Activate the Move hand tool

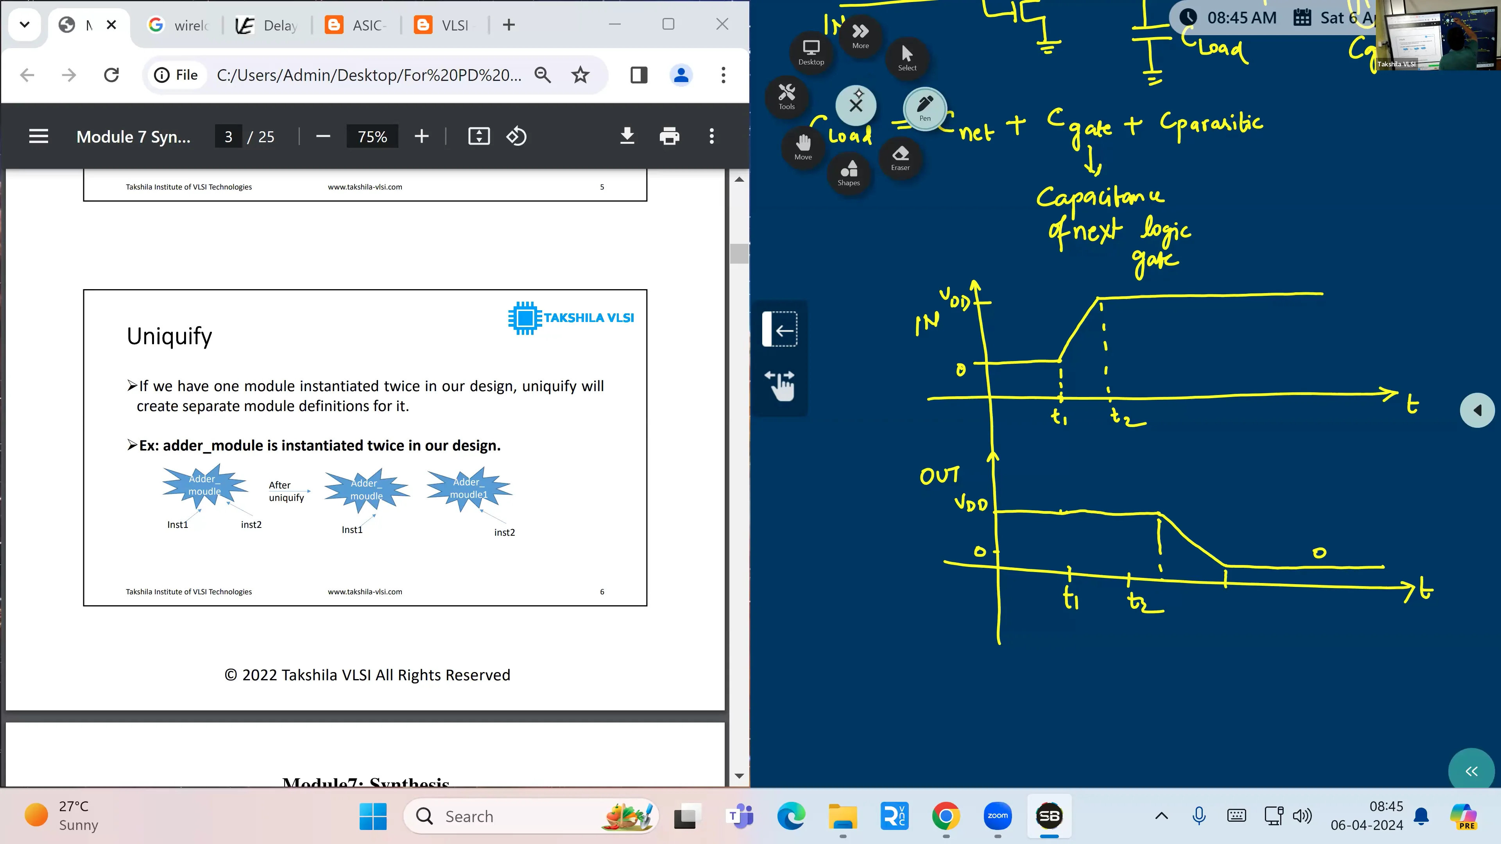(803, 147)
